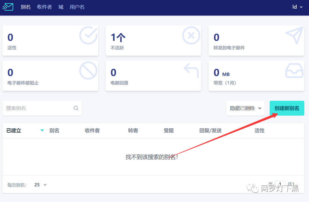This screenshot has width=309, height=202.
Task: Click the reply arrow icon on 电邮回覆 card
Action: (191, 70)
